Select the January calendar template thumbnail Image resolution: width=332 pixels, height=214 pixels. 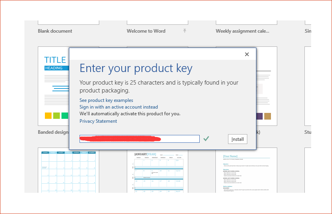pyautogui.click(x=157, y=171)
